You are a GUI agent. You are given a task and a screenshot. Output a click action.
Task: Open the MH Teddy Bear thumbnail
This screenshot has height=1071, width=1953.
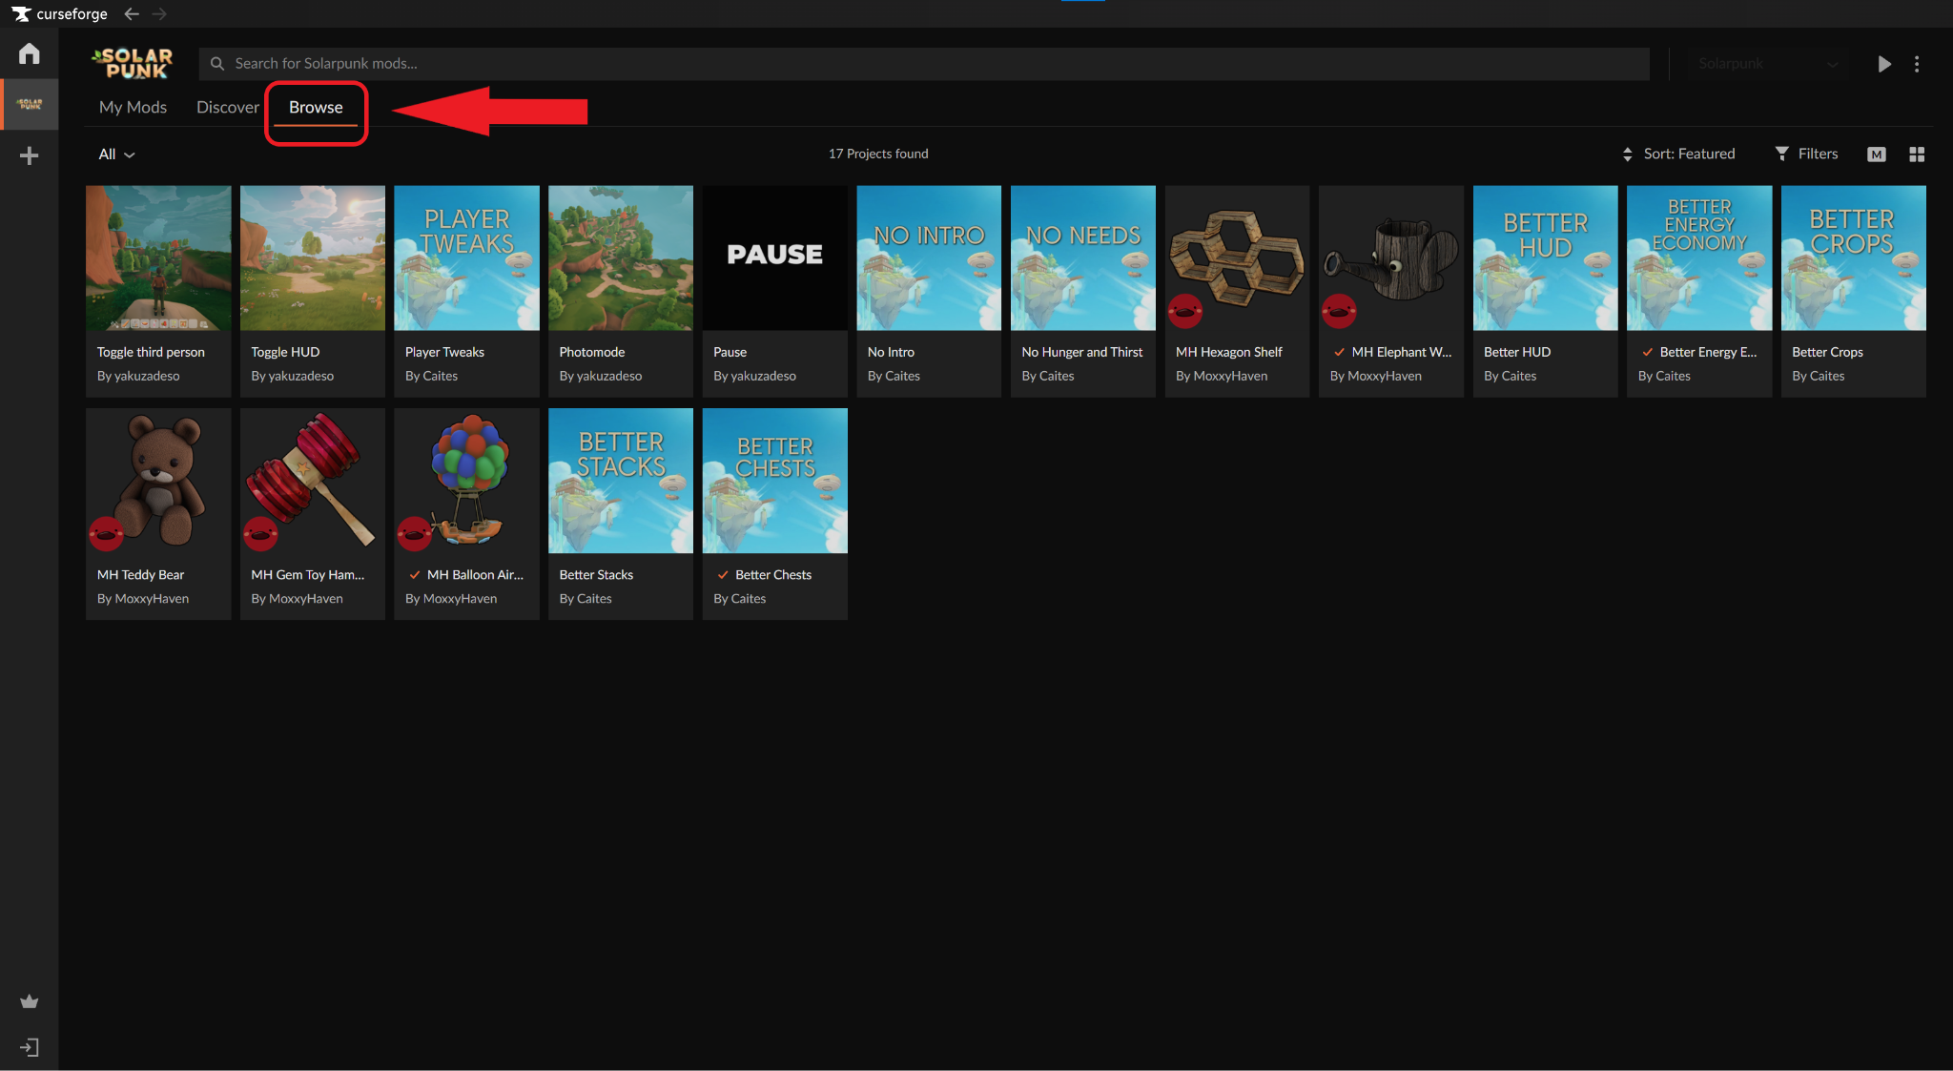pyautogui.click(x=158, y=481)
